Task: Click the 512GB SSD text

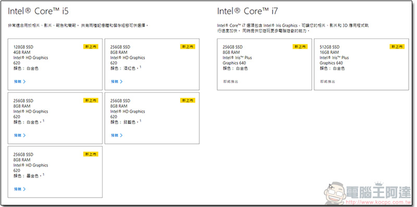Action: 329,47
